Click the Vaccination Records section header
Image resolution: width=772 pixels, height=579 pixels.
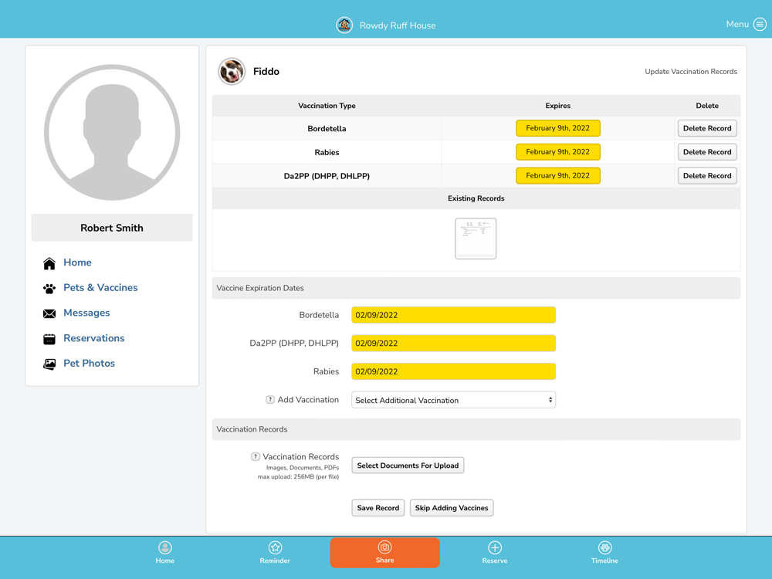[476, 429]
